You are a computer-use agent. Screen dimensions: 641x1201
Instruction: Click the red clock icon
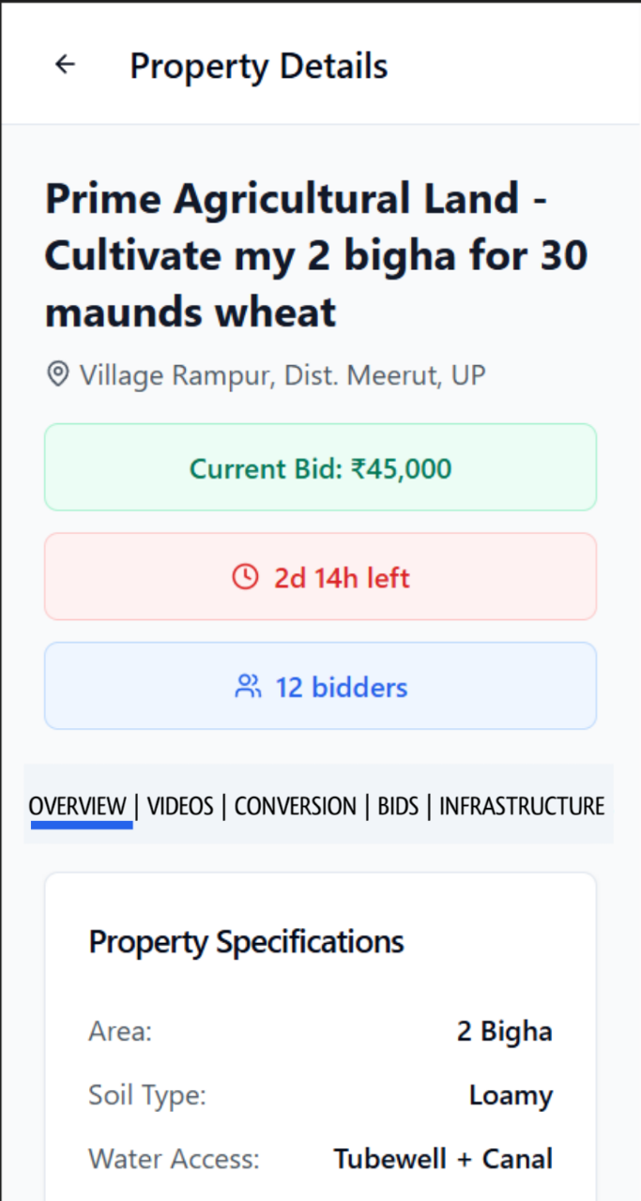click(245, 577)
